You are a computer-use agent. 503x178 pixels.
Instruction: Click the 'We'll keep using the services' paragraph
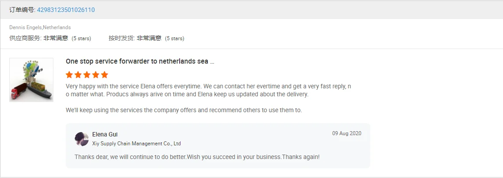click(184, 110)
